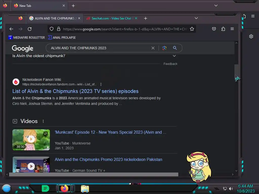The width and height of the screenshot is (259, 194).
Task: Click the Feedback link
Action: pyautogui.click(x=170, y=64)
